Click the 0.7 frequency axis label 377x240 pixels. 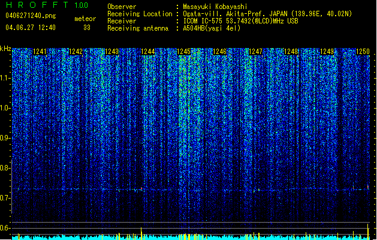click(5, 198)
